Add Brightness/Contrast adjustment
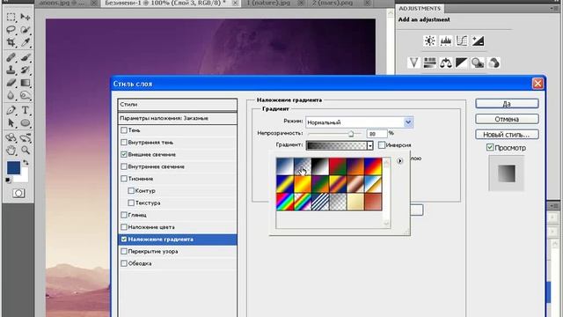The width and height of the screenshot is (563, 317). click(429, 41)
